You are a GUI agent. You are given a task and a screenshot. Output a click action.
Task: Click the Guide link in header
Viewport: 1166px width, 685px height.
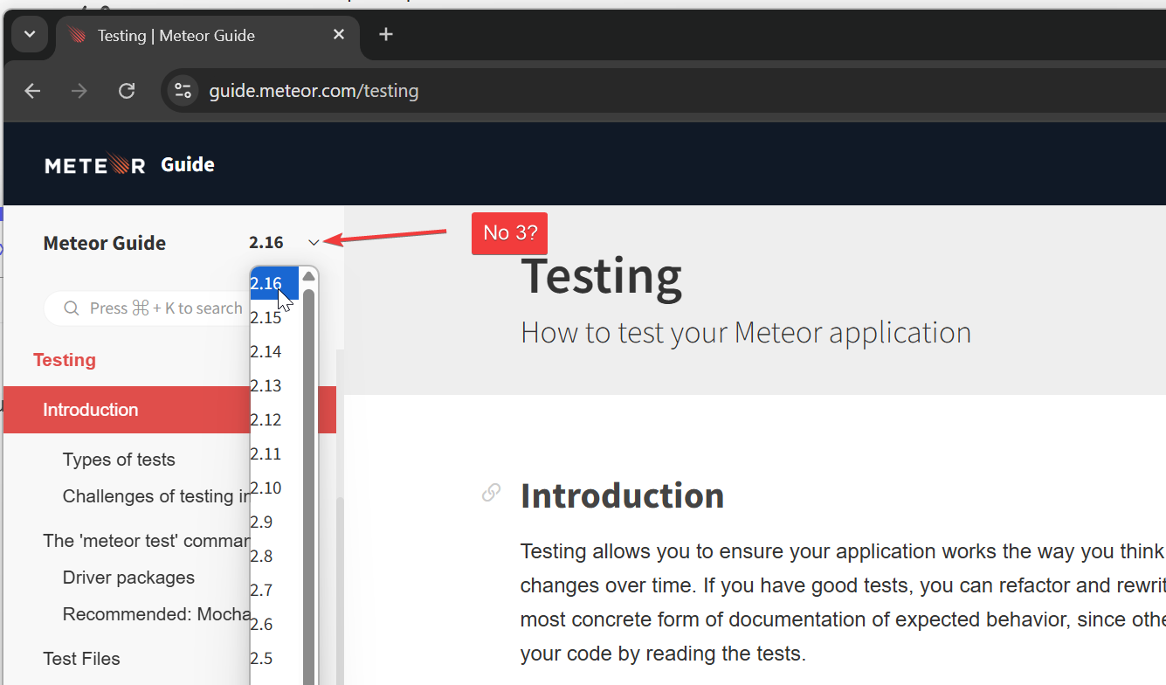tap(188, 164)
